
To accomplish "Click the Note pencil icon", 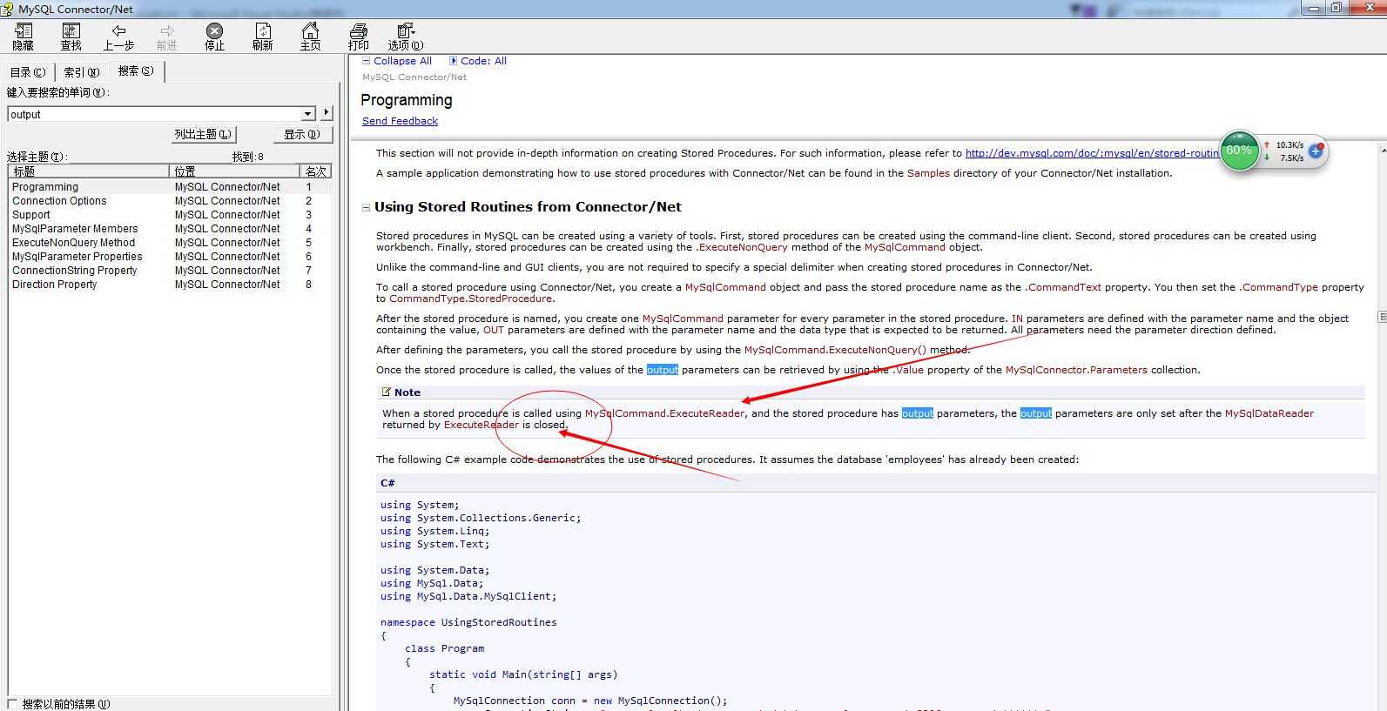I will coord(387,392).
